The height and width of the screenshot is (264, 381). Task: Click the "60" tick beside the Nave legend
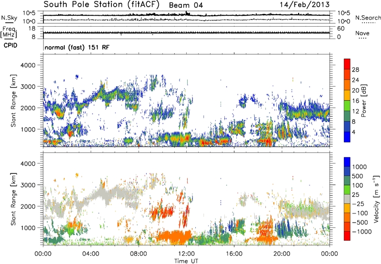(341, 29)
